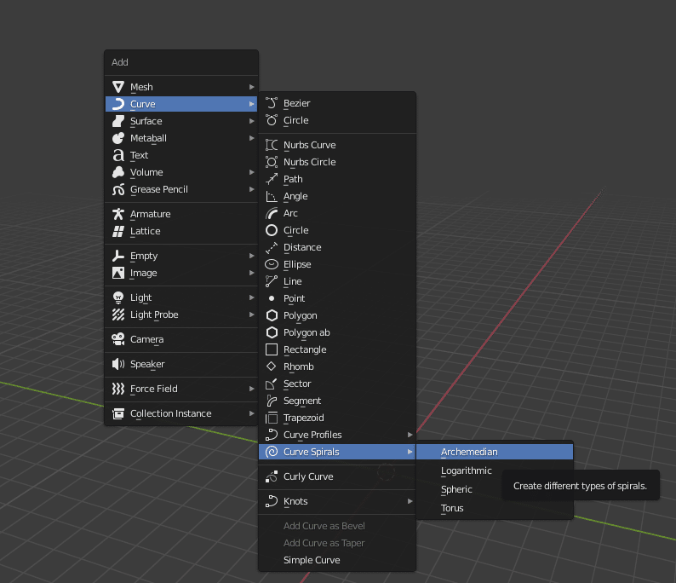Click the Surface icon in Add menu
676x583 pixels.
(118, 121)
